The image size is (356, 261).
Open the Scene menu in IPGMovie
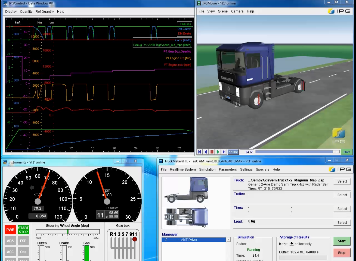tap(223, 11)
